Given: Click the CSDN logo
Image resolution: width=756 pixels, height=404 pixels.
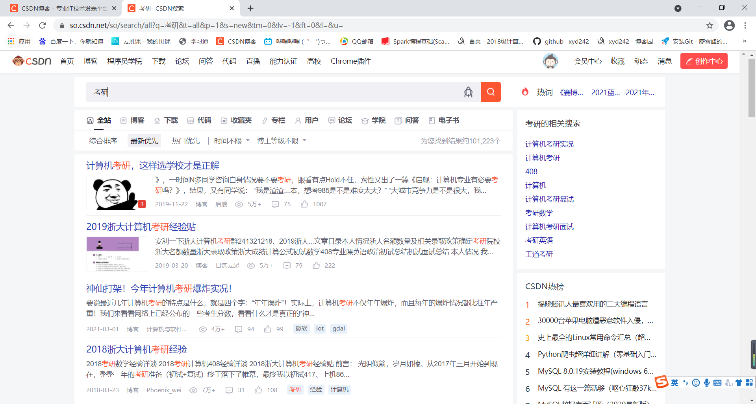Looking at the screenshot, I should [32, 61].
